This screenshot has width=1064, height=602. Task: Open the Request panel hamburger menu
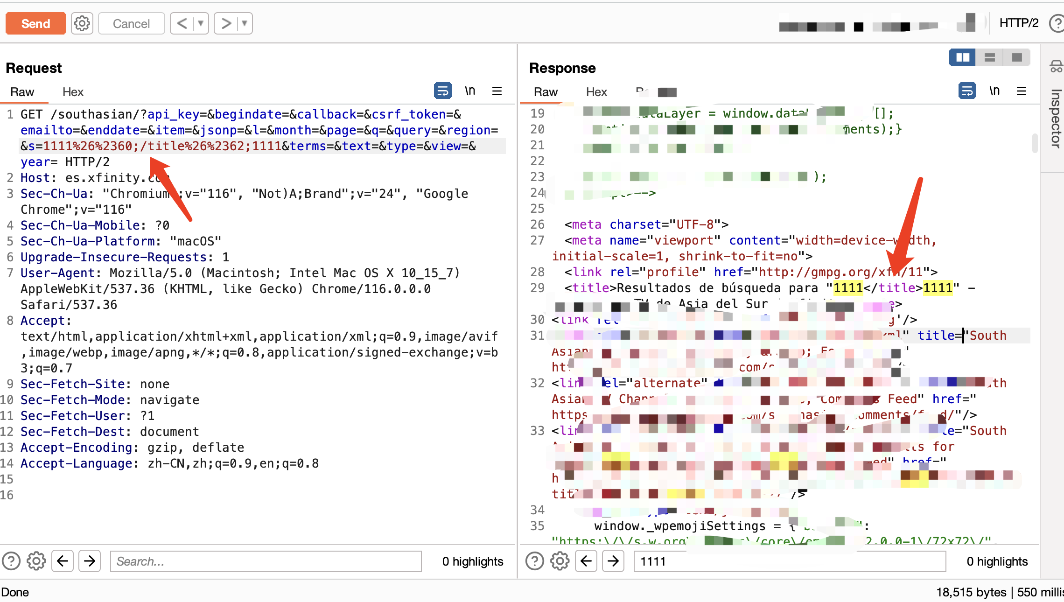click(x=497, y=91)
